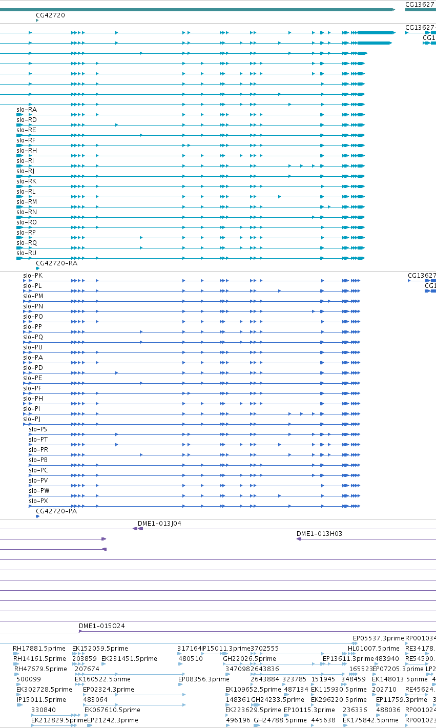Image resolution: width=436 pixels, height=728 pixels.
Task: Select the slo-RM transcript label
Action: (27, 202)
